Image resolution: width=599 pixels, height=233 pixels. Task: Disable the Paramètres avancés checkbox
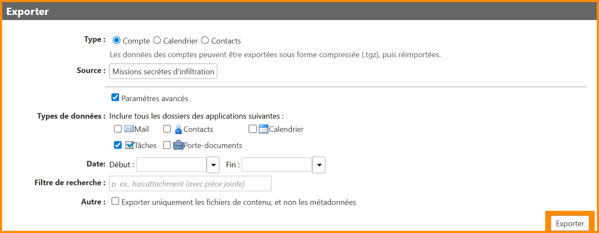[115, 98]
